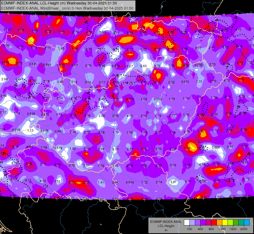The width and height of the screenshot is (254, 234).
Task: Click the wind shear value 0.891
Action: click(59, 132)
